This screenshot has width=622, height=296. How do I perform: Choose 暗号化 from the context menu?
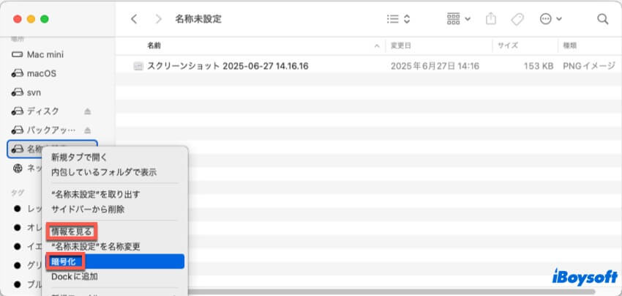tap(64, 262)
